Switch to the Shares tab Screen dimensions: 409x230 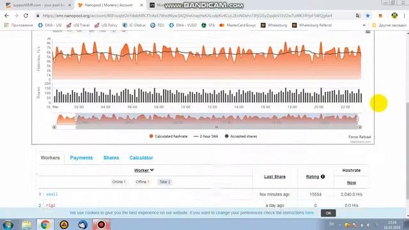coord(111,158)
